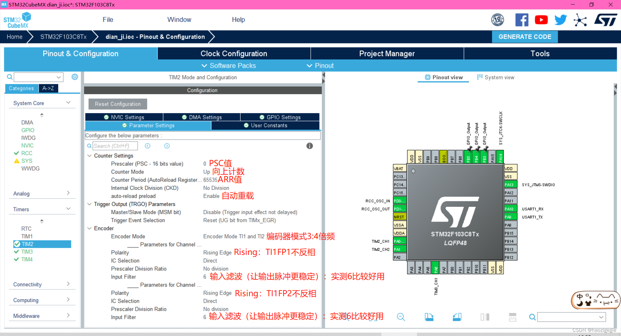
Task: Switch to the Tools tab
Action: 540,54
